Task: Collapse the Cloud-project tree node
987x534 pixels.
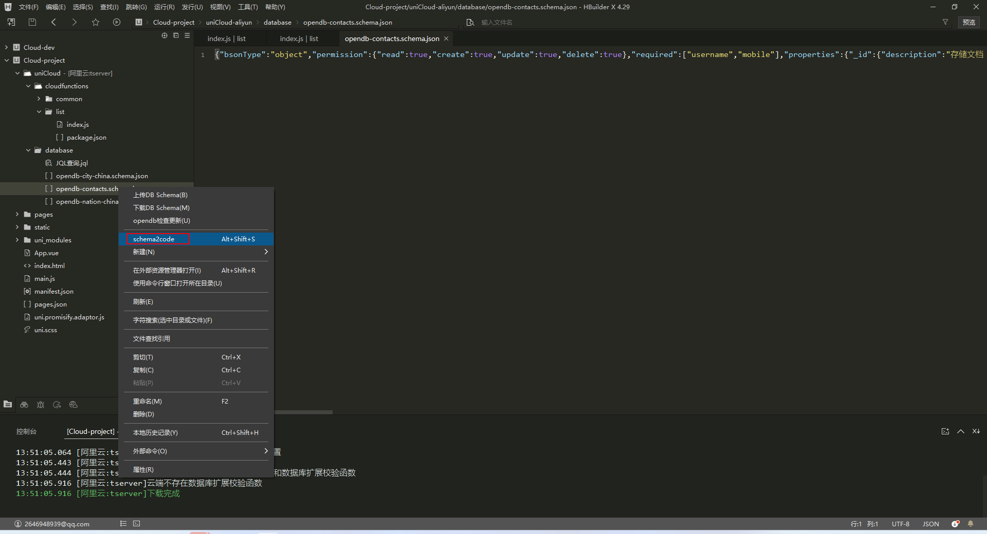Action: pyautogui.click(x=6, y=60)
